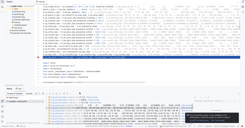Viewport: 245px width, 128px height.
Task: Expand the f_np_small_img variable
Action: (x=46, y=113)
